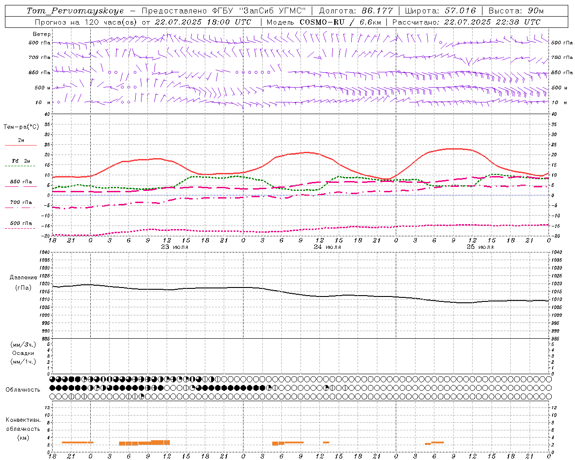Screen dimensions: 575x460
Task: Click the 'Прогноз на 120 часа(ов)' text
Action: [86, 22]
